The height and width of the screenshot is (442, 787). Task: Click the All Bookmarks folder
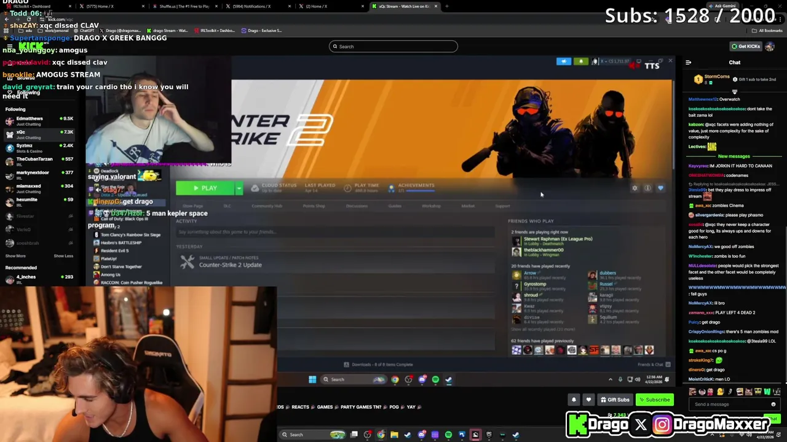[x=767, y=31]
